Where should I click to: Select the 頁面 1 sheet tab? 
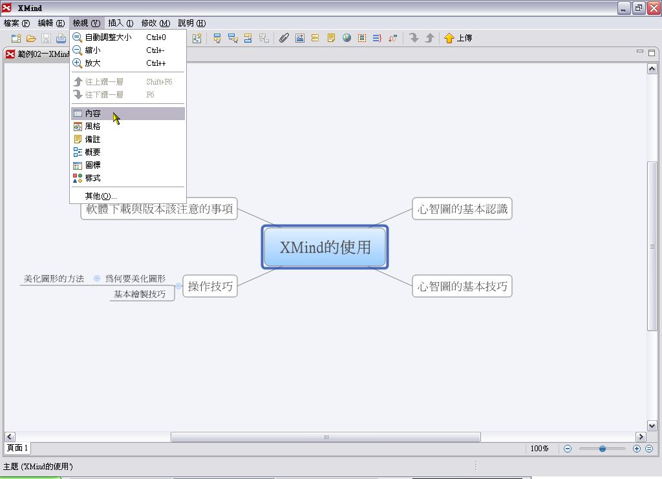(17, 448)
